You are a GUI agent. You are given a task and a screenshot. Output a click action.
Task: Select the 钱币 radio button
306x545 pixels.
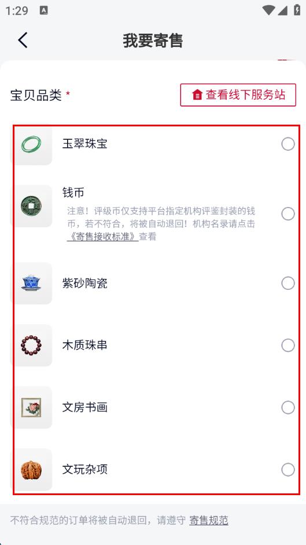click(x=288, y=214)
